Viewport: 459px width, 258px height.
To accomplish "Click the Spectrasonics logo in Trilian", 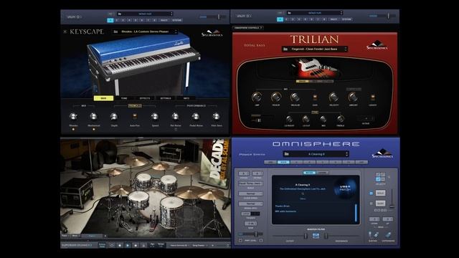I will pyautogui.click(x=377, y=45).
